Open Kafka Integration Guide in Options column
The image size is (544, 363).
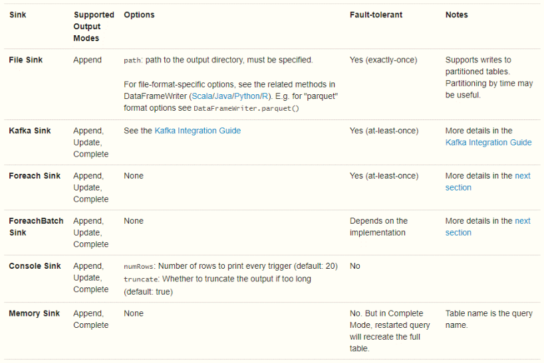198,131
